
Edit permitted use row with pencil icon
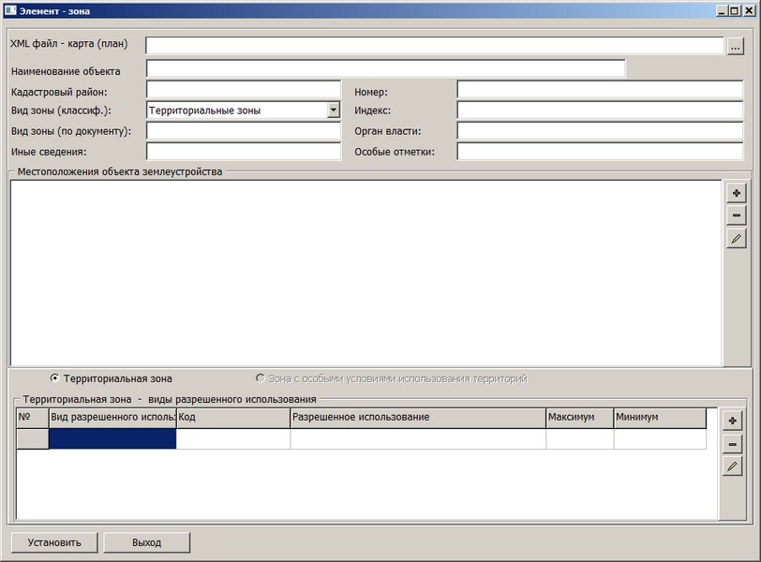(x=732, y=466)
